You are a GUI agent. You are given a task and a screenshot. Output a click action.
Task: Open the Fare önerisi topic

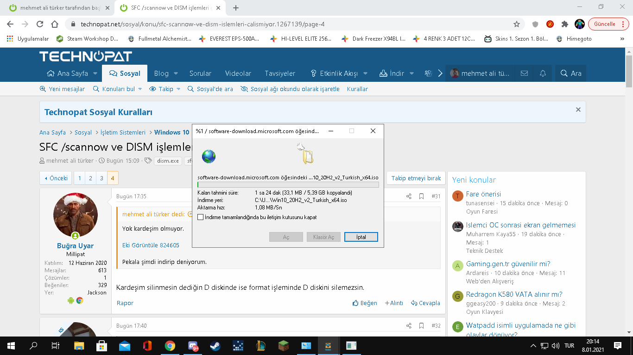(483, 194)
